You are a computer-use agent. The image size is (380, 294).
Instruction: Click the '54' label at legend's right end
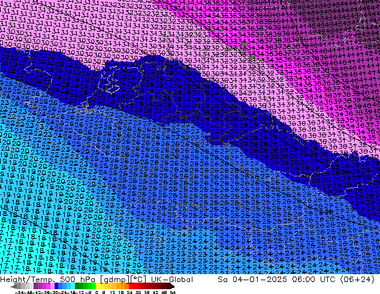coord(173,292)
